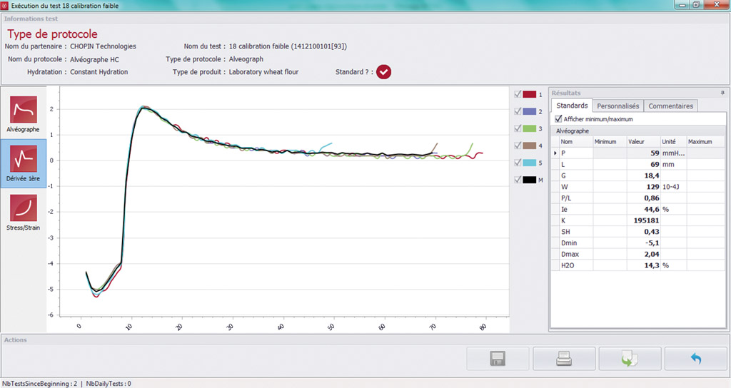Viewport: 731px width, 388px height.
Task: Select the SH value 0,43 cell
Action: [x=643, y=232]
